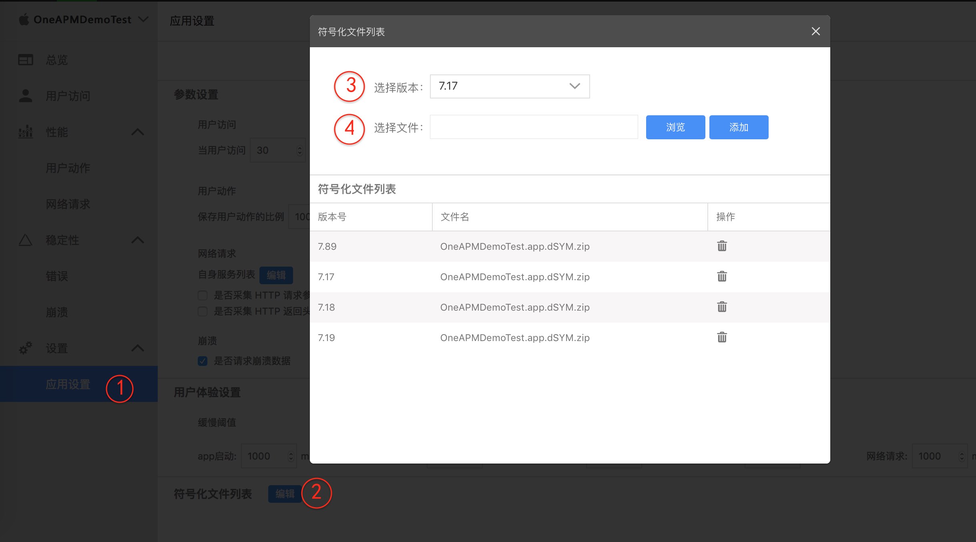The image size is (976, 542).
Task: Click the 当用户访问 field showing 30
Action: point(277,151)
